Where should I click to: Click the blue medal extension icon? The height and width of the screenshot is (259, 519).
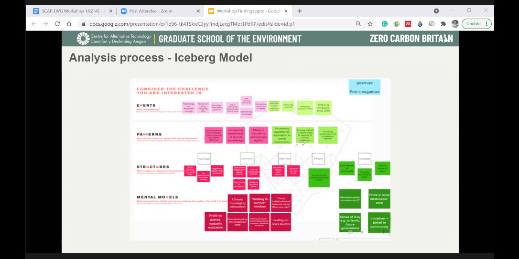tap(420, 24)
